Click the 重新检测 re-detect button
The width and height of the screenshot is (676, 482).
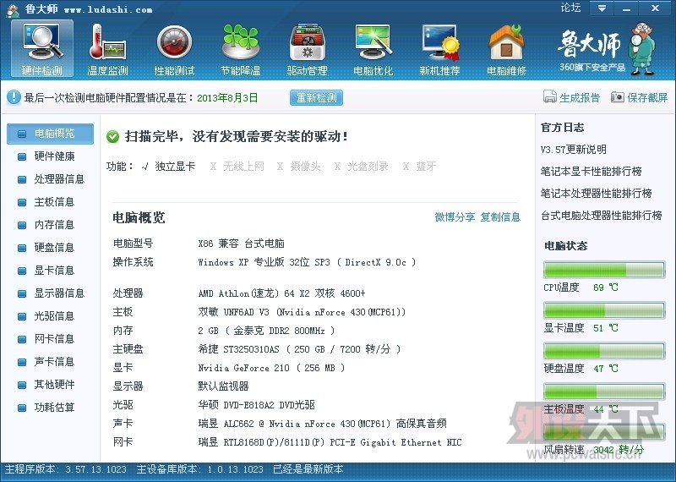[316, 97]
